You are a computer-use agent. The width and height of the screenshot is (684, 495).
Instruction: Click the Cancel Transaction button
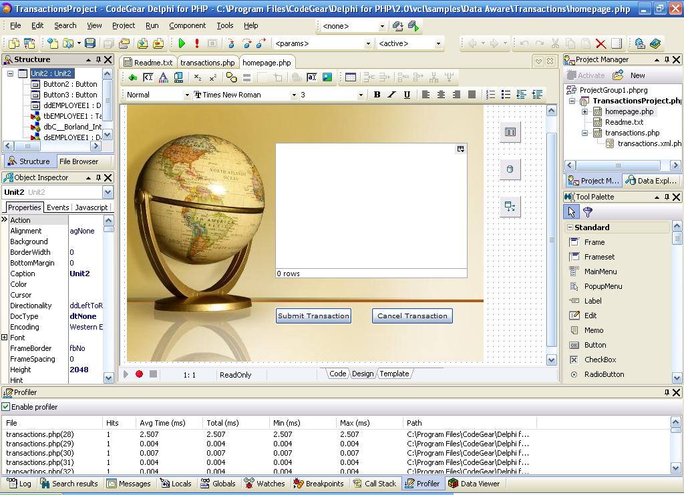412,316
